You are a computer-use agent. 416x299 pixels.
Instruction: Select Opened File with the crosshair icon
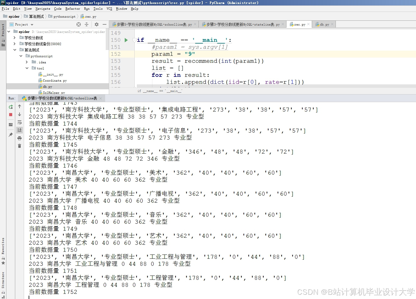pyautogui.click(x=79, y=24)
